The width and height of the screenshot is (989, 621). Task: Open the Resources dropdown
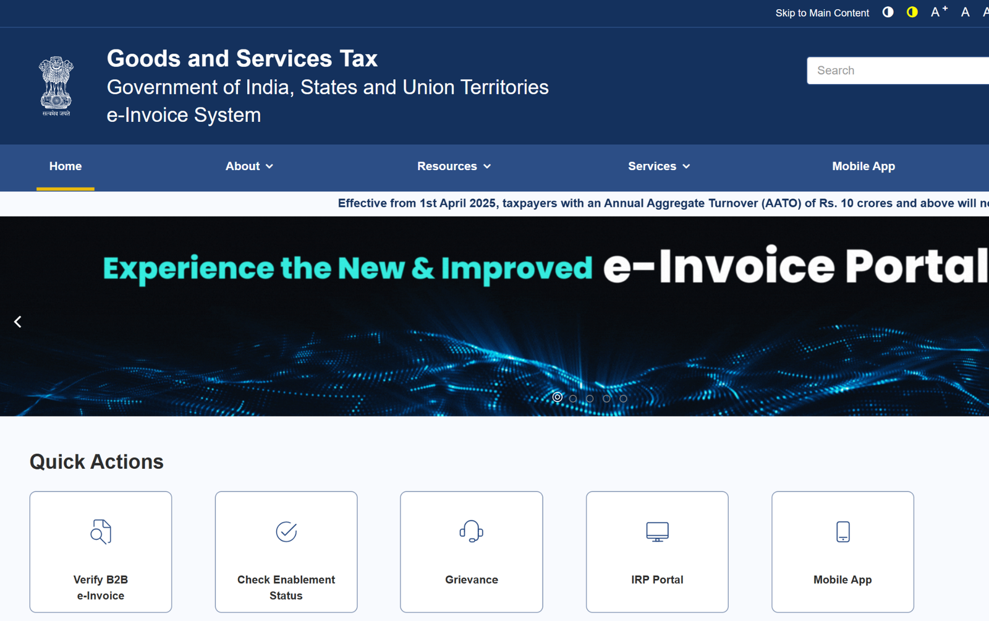(x=453, y=166)
